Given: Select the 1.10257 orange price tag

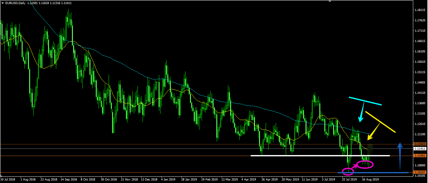Looking at the screenshot, I should (x=420, y=172).
